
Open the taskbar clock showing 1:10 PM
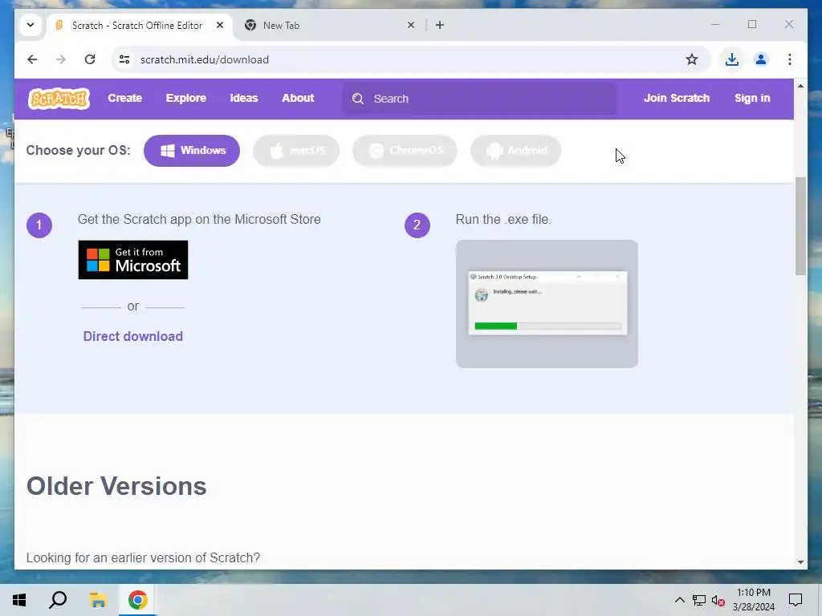click(x=753, y=600)
